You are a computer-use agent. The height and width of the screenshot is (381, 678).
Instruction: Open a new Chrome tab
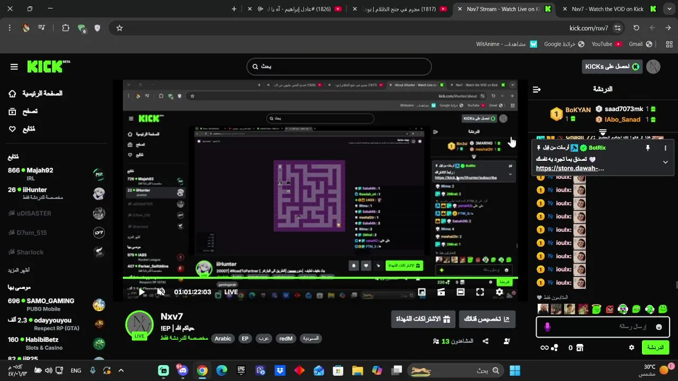234,9
